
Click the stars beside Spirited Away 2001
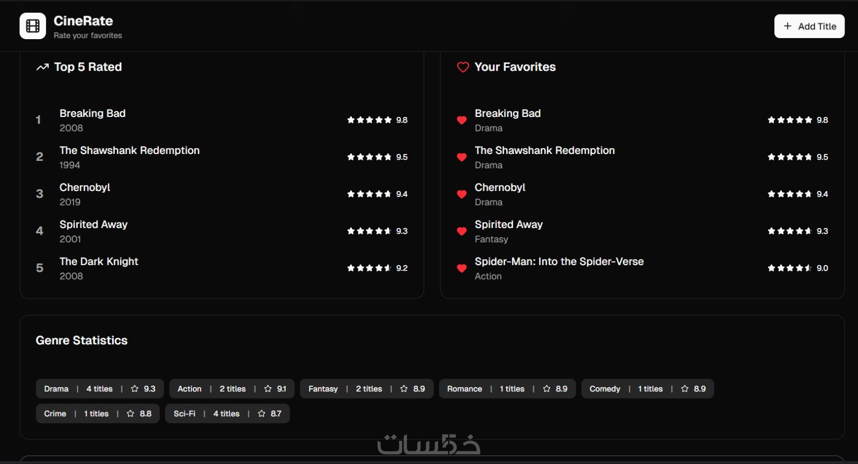click(x=369, y=231)
